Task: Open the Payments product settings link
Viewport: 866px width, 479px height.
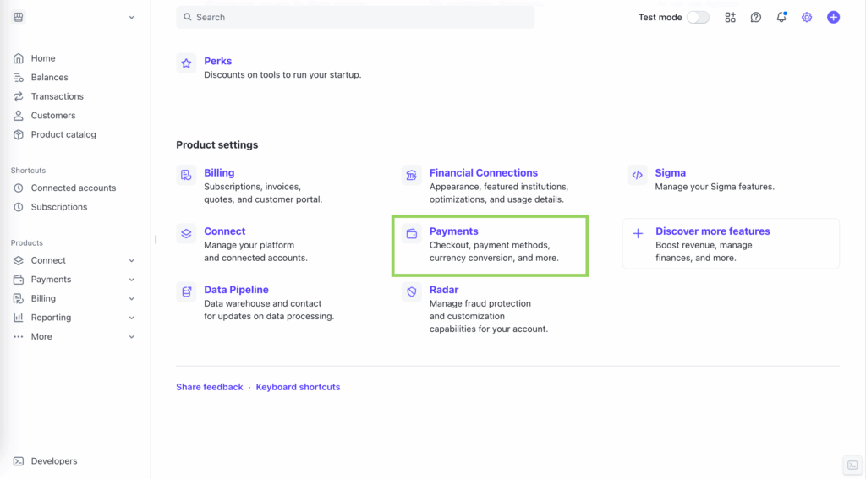Action: (x=453, y=231)
